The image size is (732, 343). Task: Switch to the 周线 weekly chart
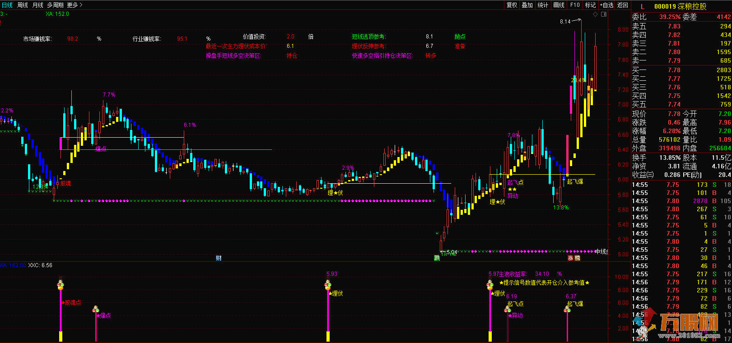(23, 5)
